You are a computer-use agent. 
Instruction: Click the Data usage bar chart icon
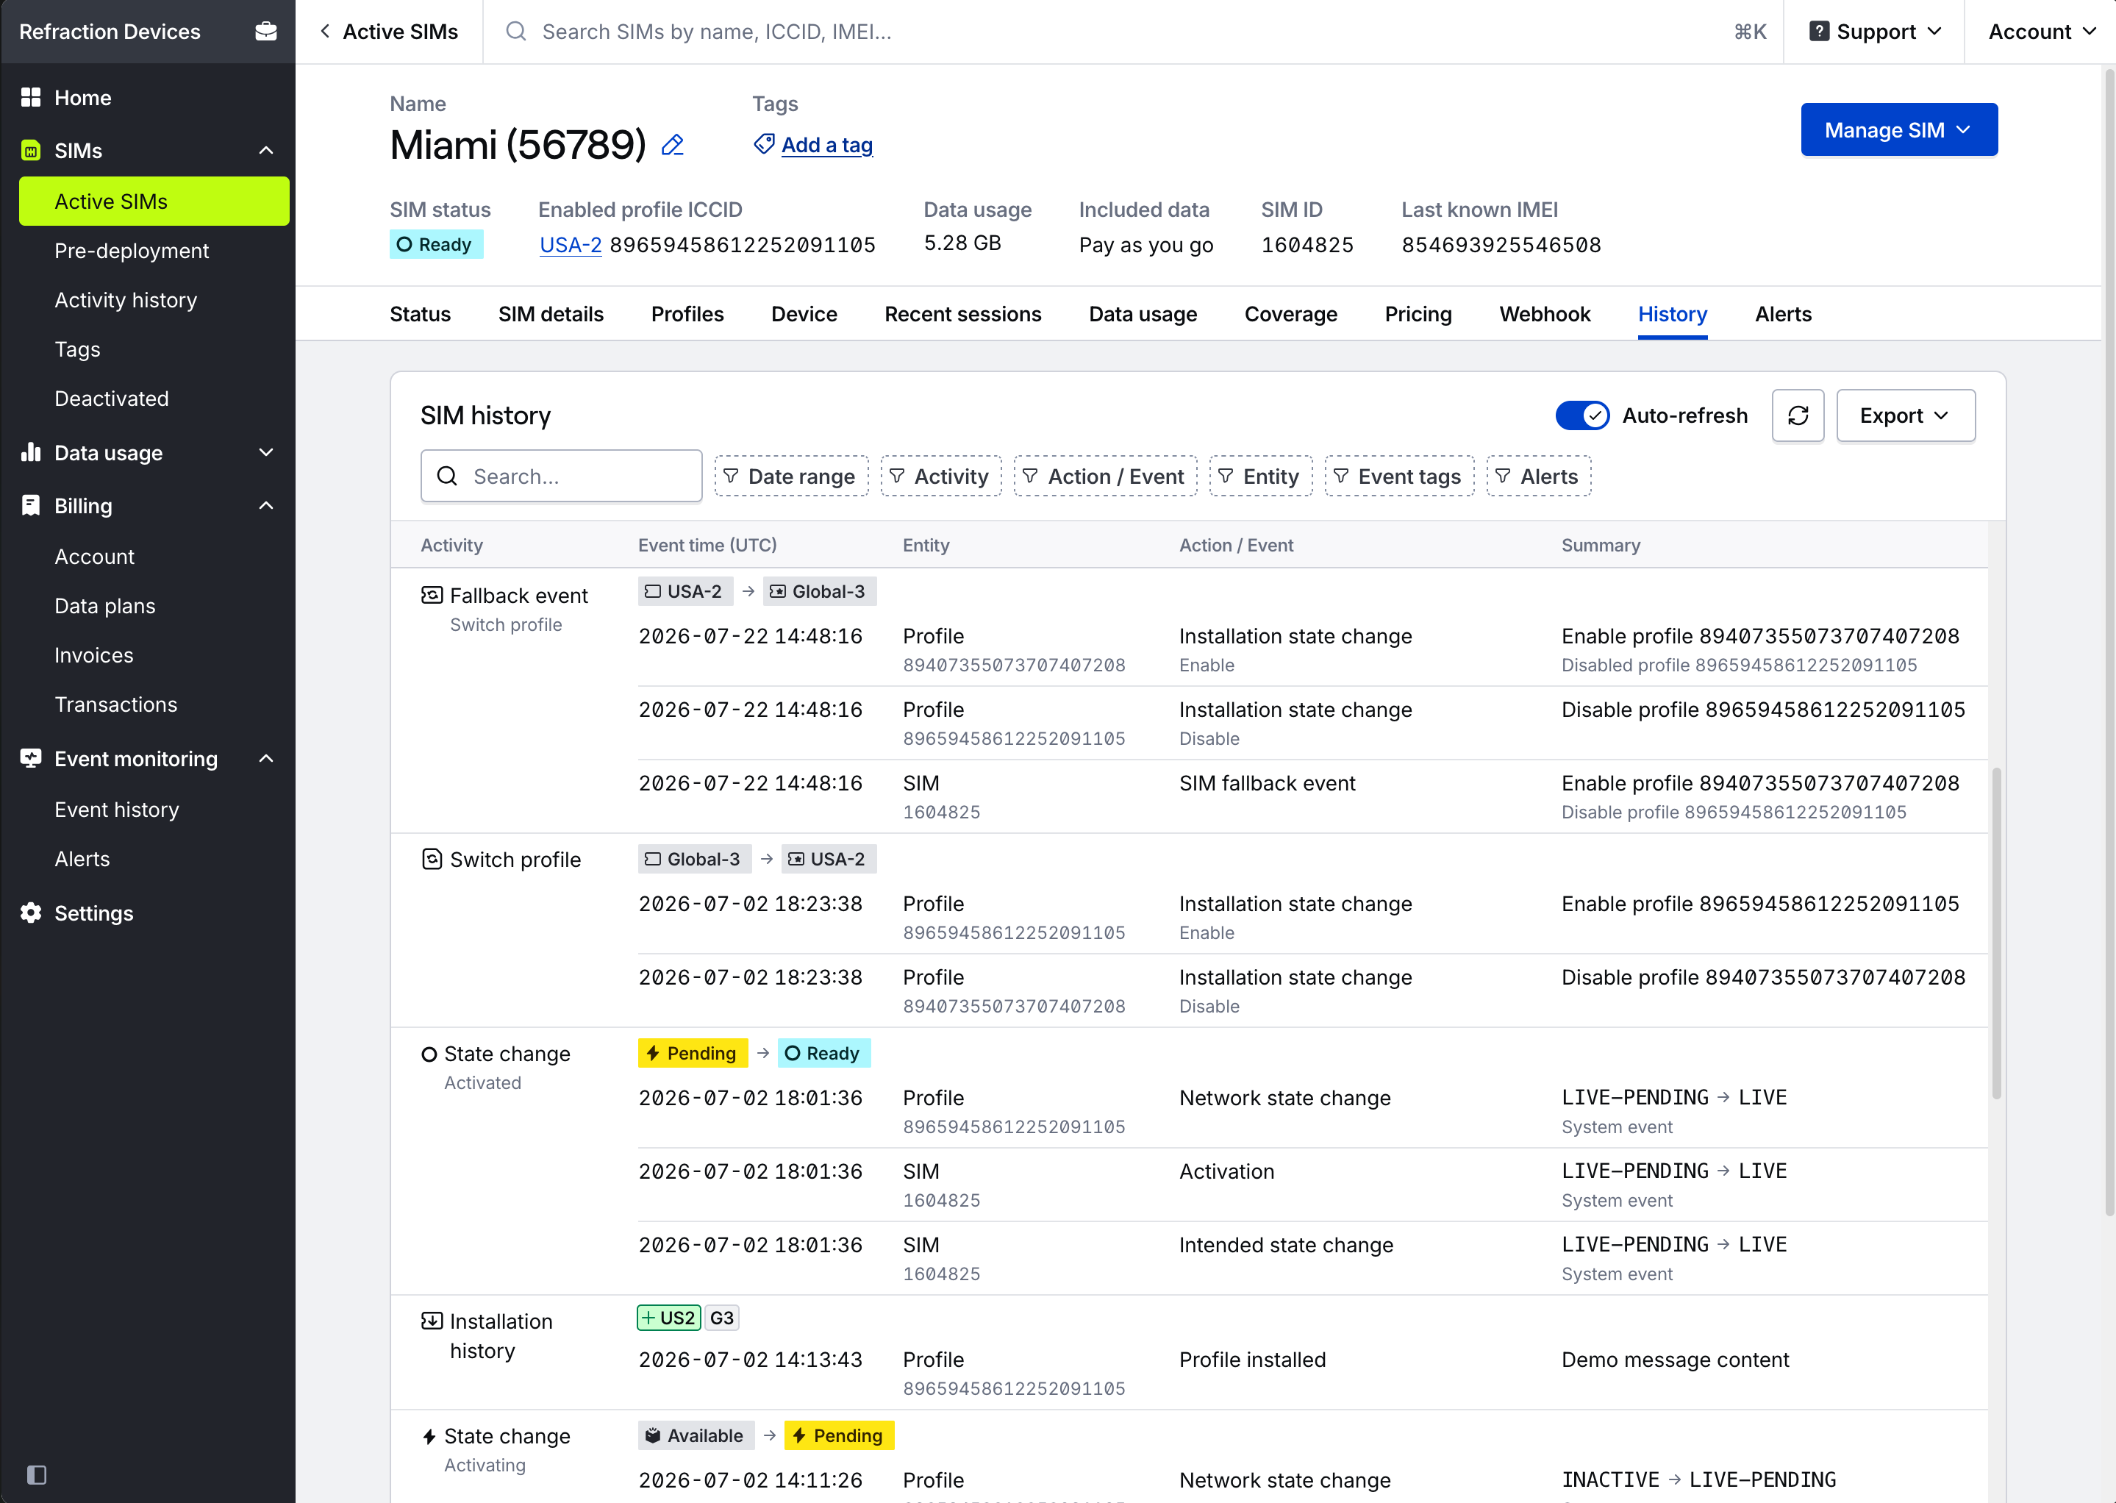pyautogui.click(x=31, y=451)
